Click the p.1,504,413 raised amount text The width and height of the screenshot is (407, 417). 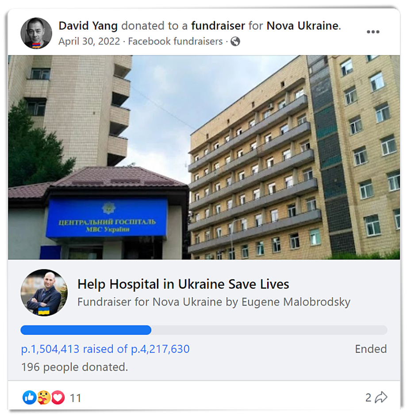click(x=50, y=349)
